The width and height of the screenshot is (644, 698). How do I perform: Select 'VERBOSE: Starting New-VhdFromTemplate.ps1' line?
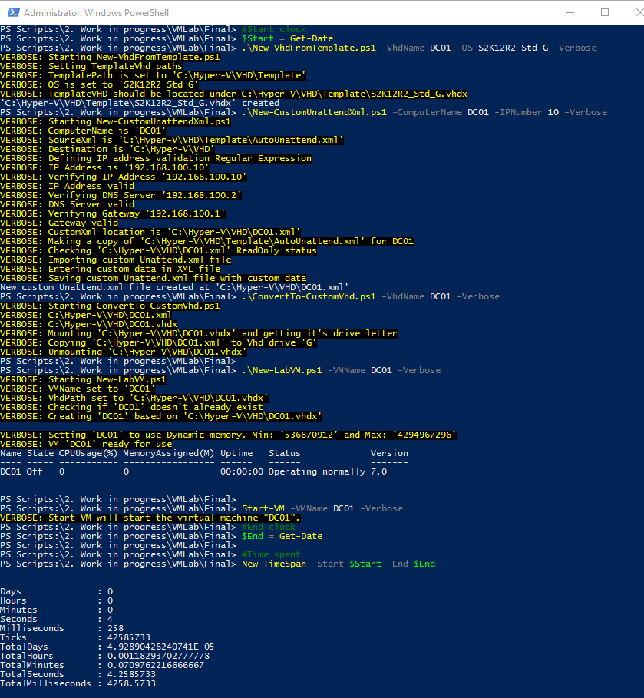[110, 57]
